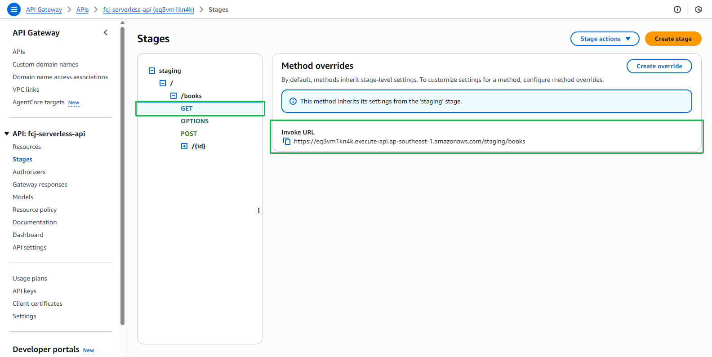Select the /{id} resource label

click(x=199, y=146)
